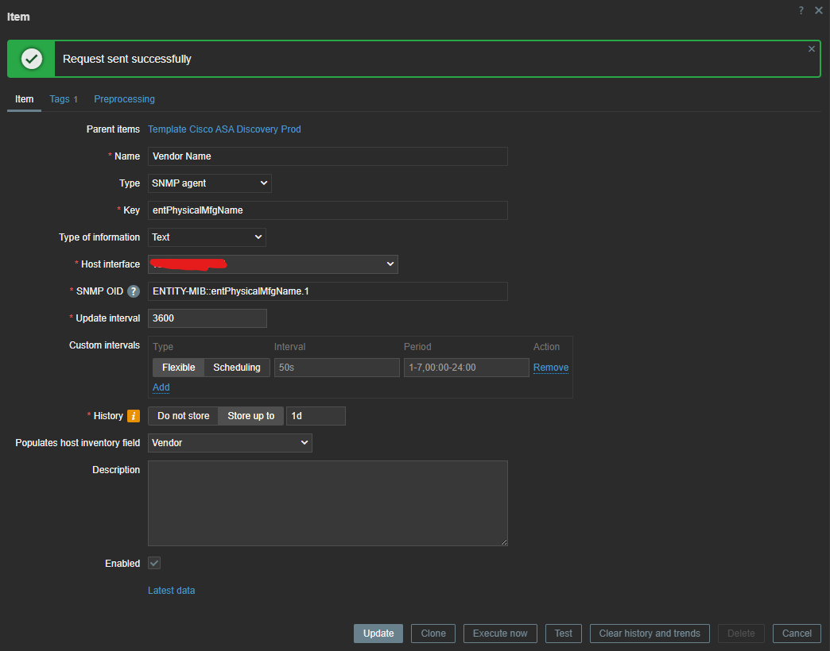This screenshot has width=830, height=651.
Task: Click the SNMP OID help question icon
Action: [x=134, y=291]
